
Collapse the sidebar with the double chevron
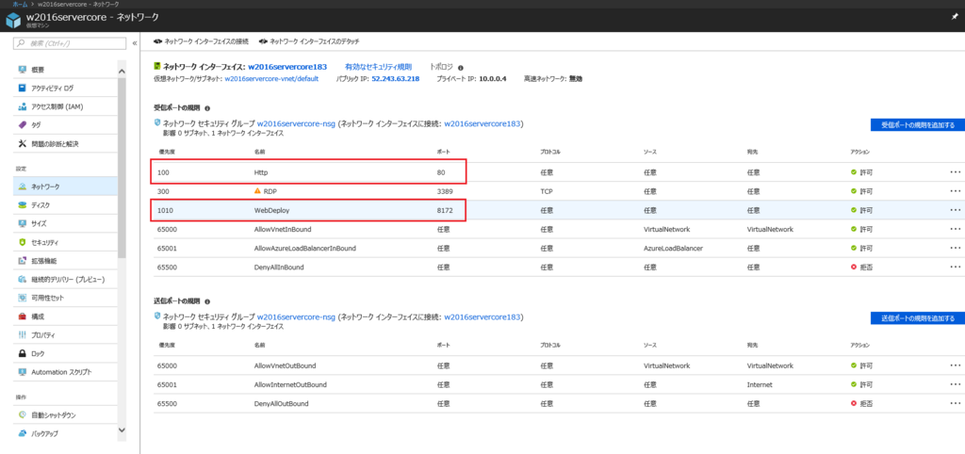click(135, 43)
